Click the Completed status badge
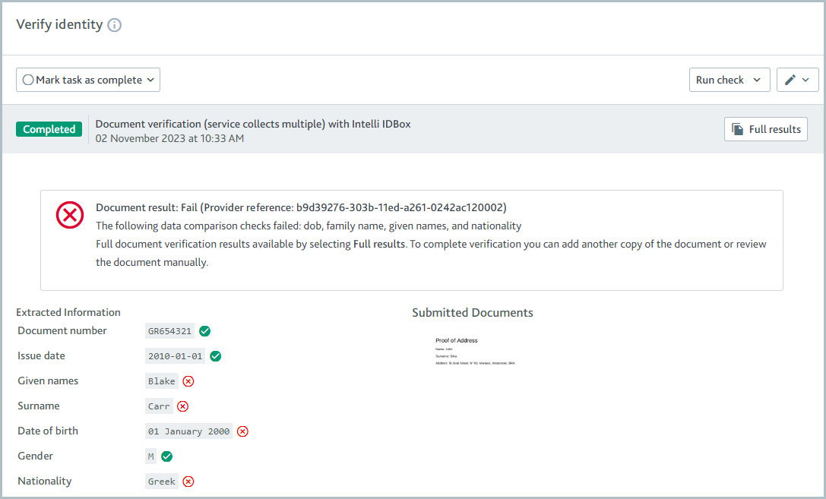Viewport: 826px width, 499px height. [49, 128]
